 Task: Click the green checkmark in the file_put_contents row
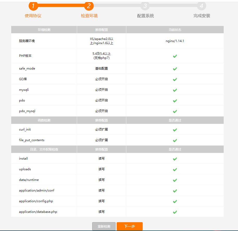tap(175, 140)
